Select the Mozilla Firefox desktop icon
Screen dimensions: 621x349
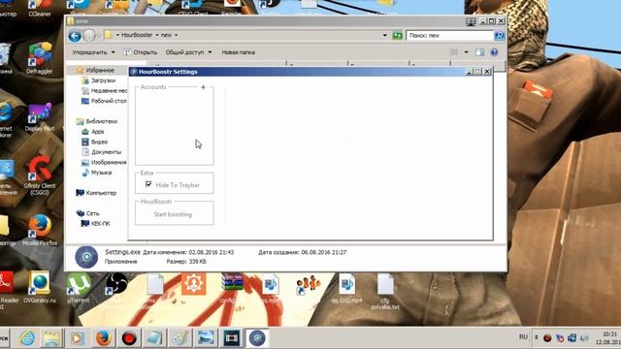tap(40, 230)
